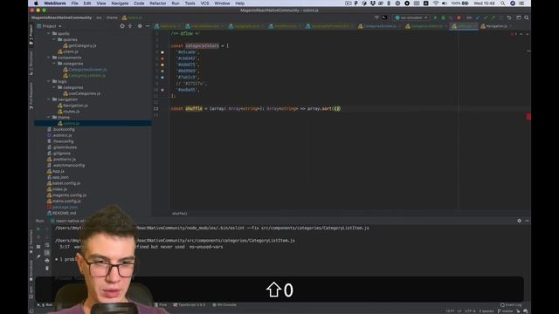
Task: Toggle the RN Console tool window button
Action: point(224,304)
